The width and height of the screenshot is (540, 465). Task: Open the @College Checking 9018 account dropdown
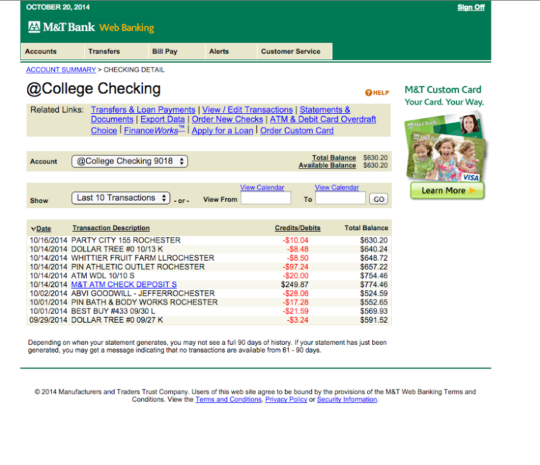tap(129, 161)
